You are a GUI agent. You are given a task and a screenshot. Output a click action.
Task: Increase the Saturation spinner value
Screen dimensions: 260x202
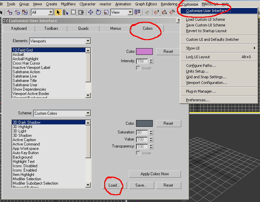(x=151, y=131)
